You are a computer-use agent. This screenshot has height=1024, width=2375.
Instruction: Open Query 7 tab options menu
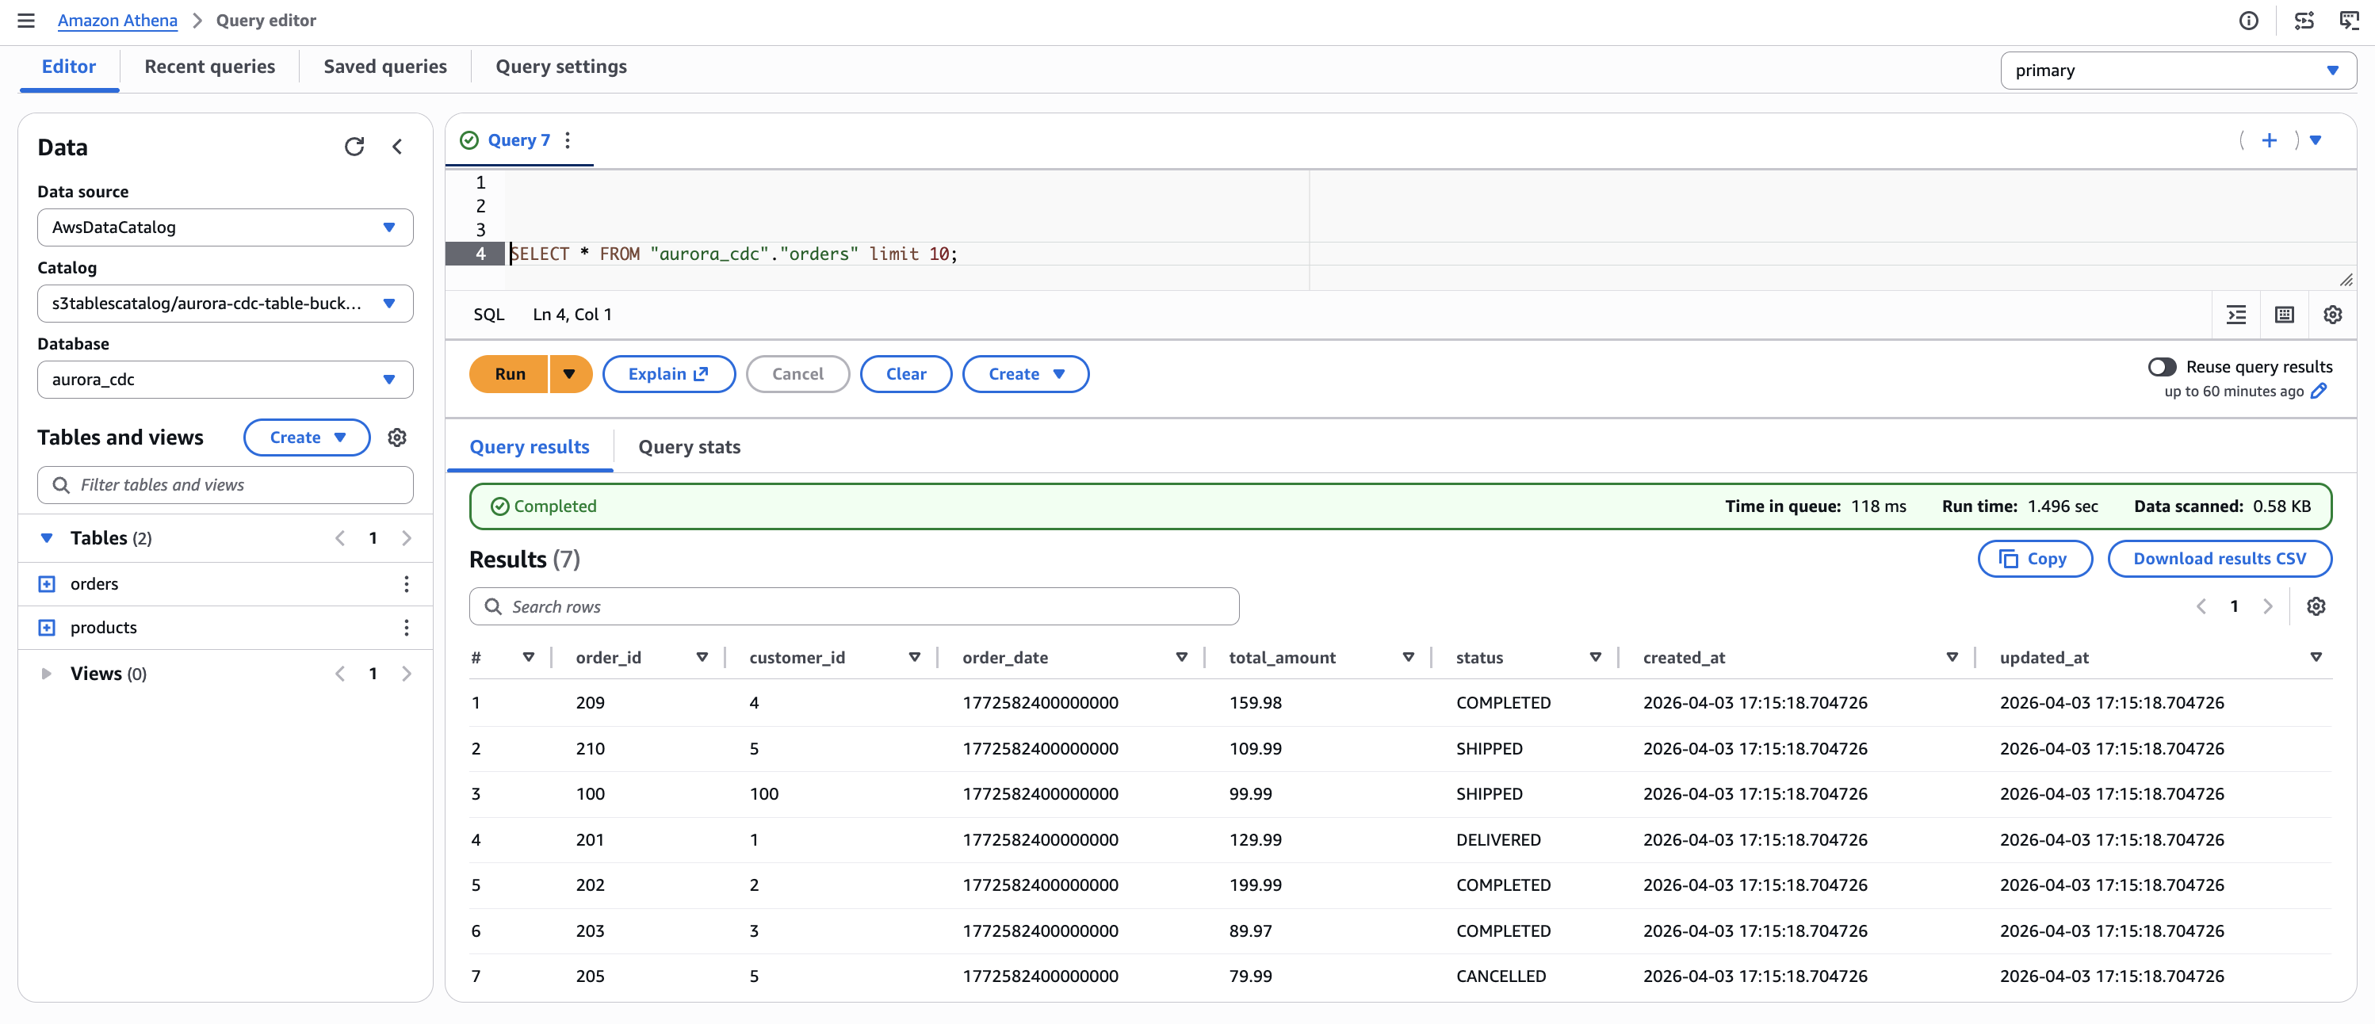click(568, 140)
